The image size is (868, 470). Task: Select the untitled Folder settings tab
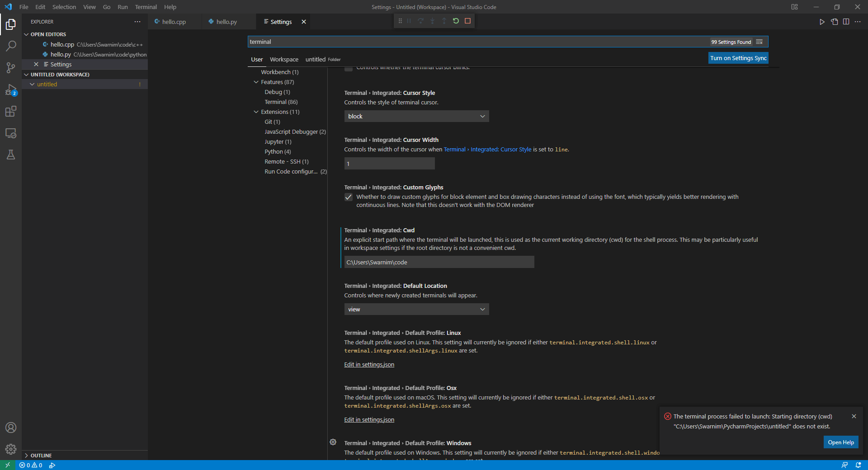tap(323, 59)
